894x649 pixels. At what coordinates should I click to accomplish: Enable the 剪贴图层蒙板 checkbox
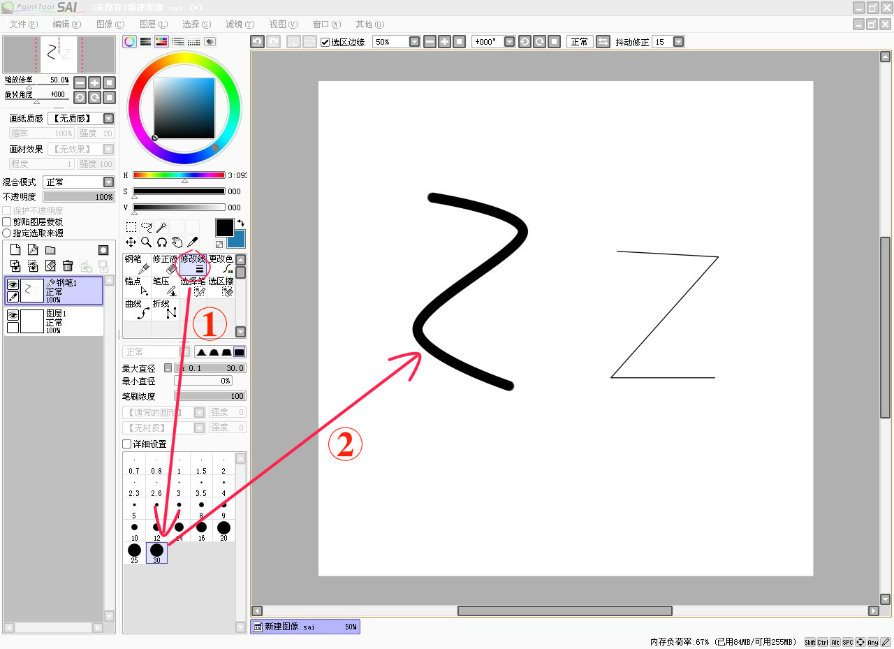click(7, 222)
